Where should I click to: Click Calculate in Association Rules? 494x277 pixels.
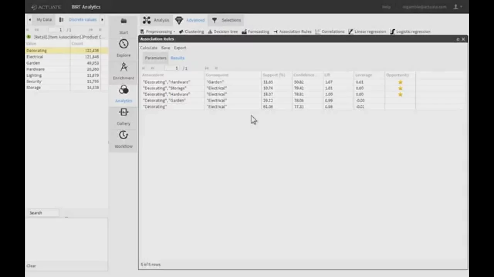point(149,48)
